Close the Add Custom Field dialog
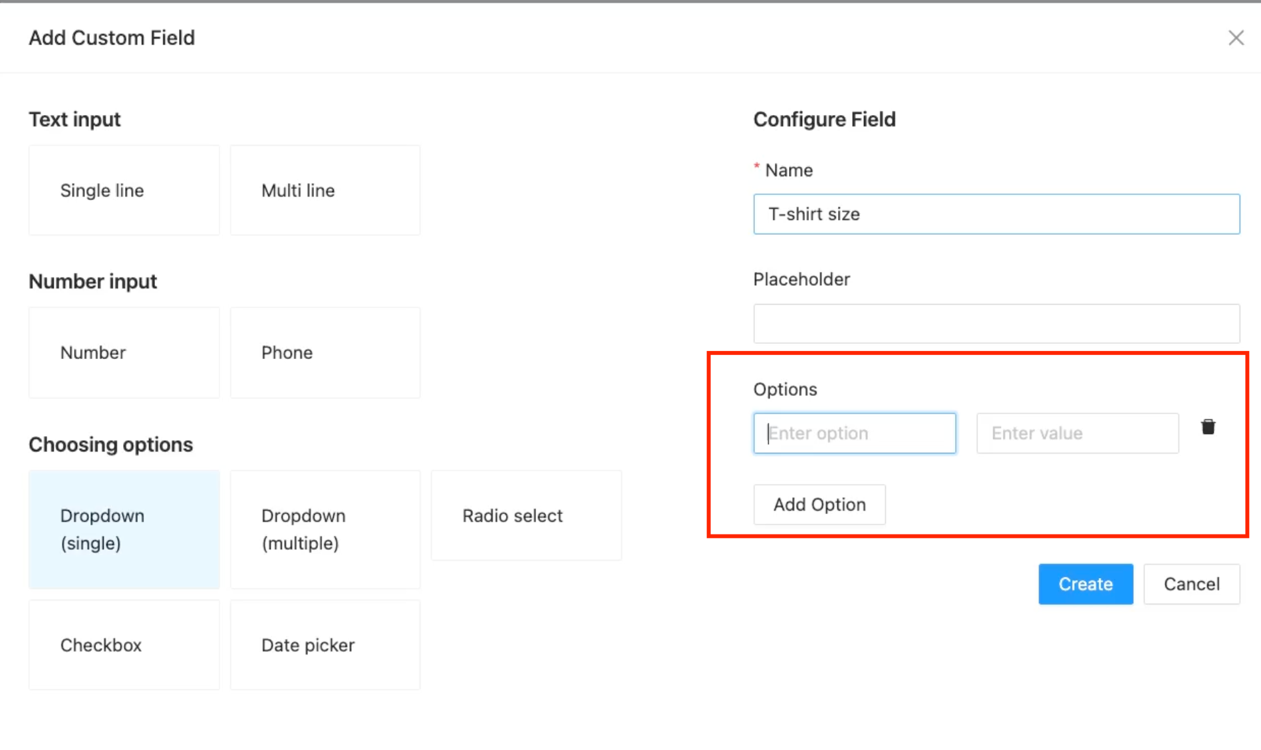This screenshot has width=1261, height=750. coord(1236,38)
